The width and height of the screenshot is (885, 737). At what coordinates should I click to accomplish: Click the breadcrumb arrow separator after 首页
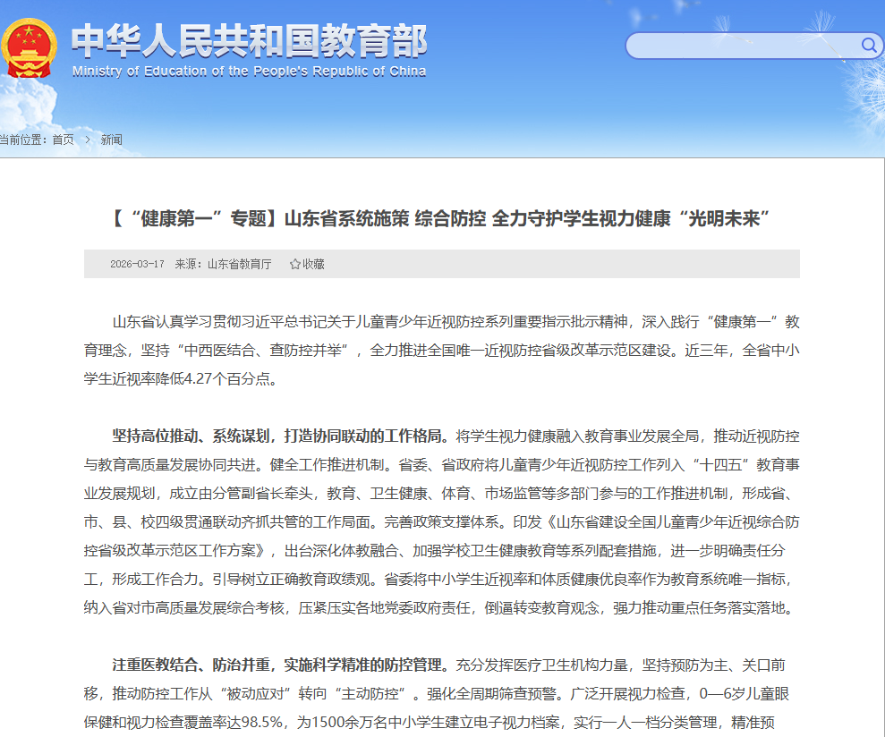click(88, 140)
